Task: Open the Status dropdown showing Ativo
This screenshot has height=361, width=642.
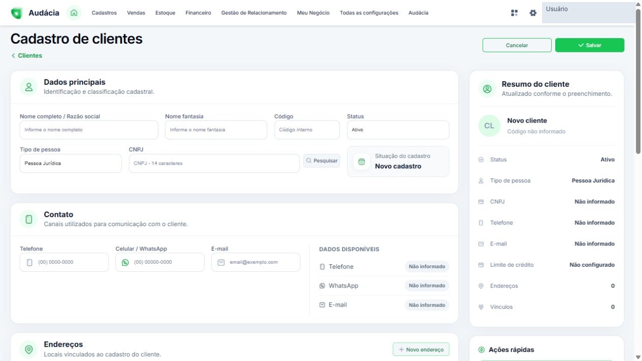Action: (398, 130)
